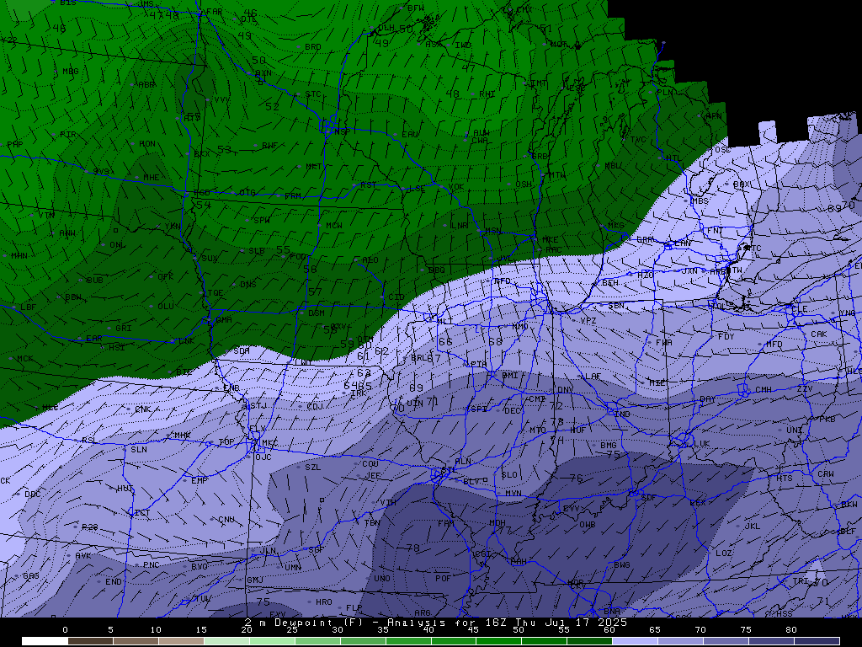The height and width of the screenshot is (647, 862).
Task: Click the tan 10–15 legend swatch
Action: [x=181, y=641]
